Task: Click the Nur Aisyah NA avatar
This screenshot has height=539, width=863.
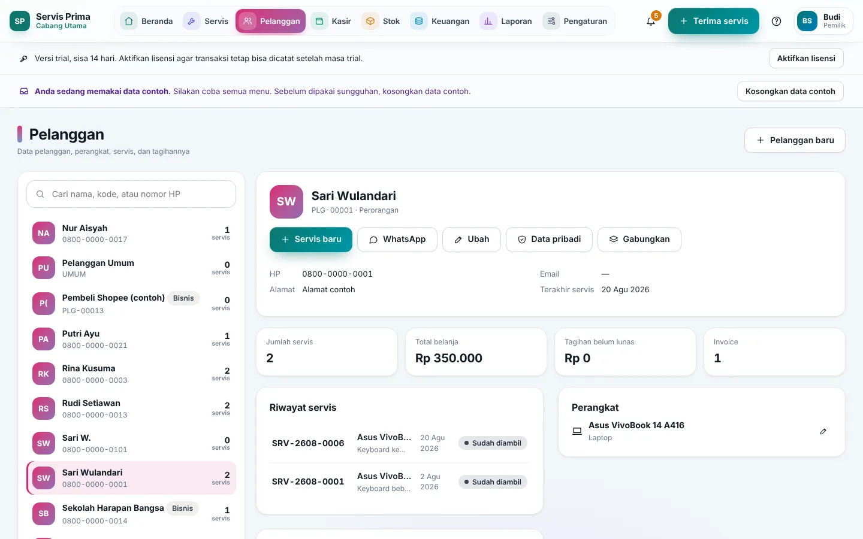Action: coord(44,233)
